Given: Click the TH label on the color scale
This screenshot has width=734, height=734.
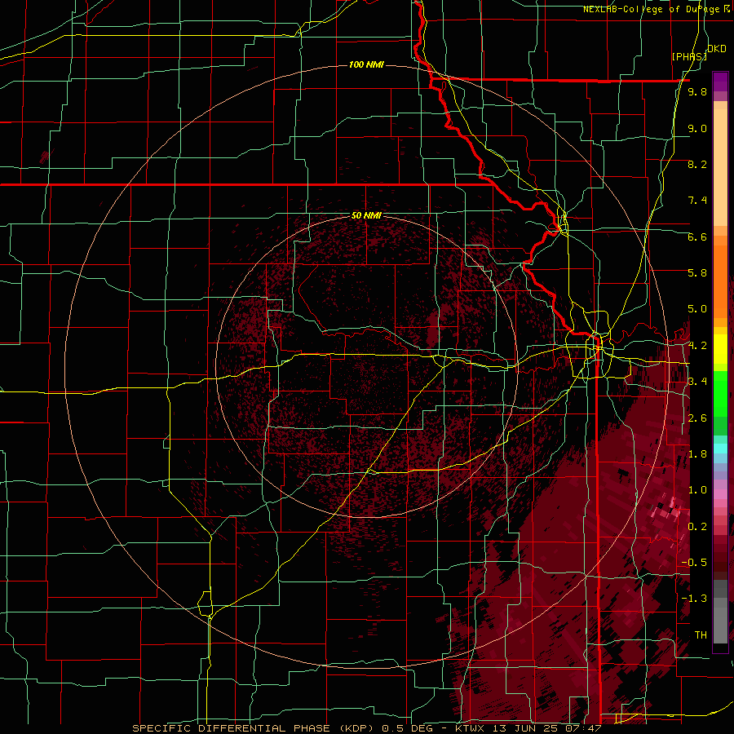Looking at the screenshot, I should [701, 635].
